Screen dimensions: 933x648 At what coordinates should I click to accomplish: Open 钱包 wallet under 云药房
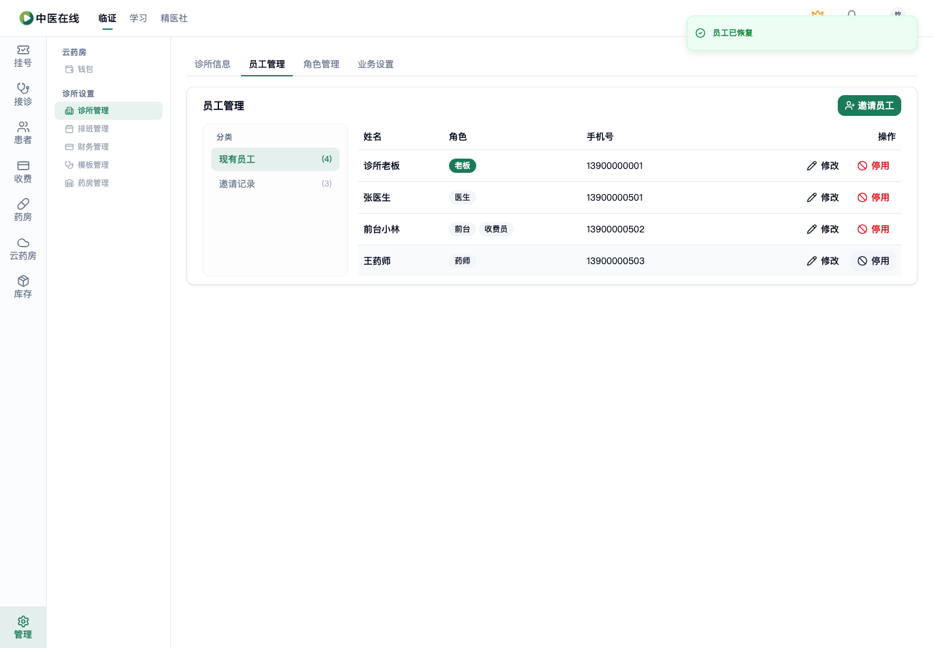[108, 69]
